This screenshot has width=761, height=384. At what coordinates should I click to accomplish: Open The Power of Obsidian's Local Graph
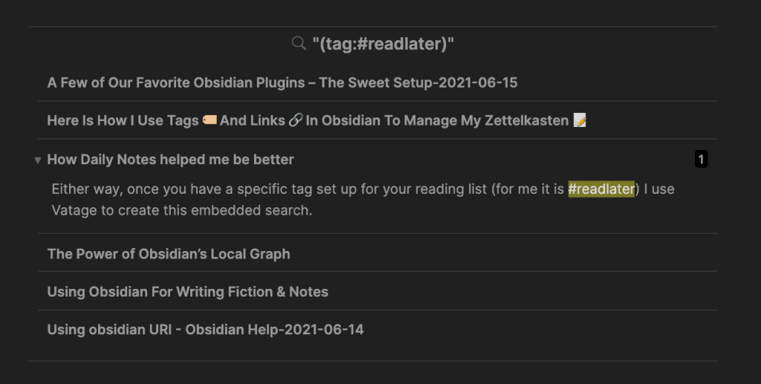(x=169, y=254)
